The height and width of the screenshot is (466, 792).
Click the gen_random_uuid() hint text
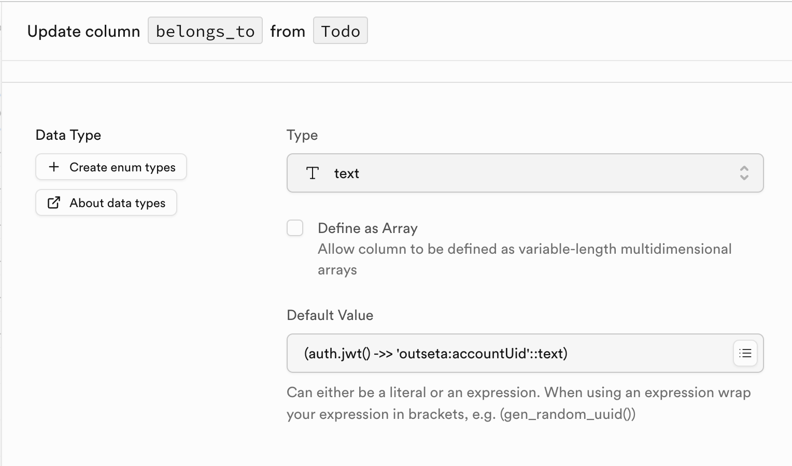pos(568,414)
